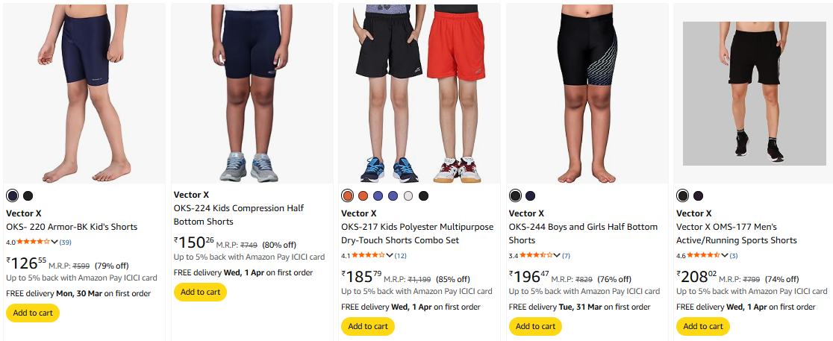Click the star rating of OKS-220 Armor-BK shorts
The image size is (833, 341).
click(x=33, y=242)
